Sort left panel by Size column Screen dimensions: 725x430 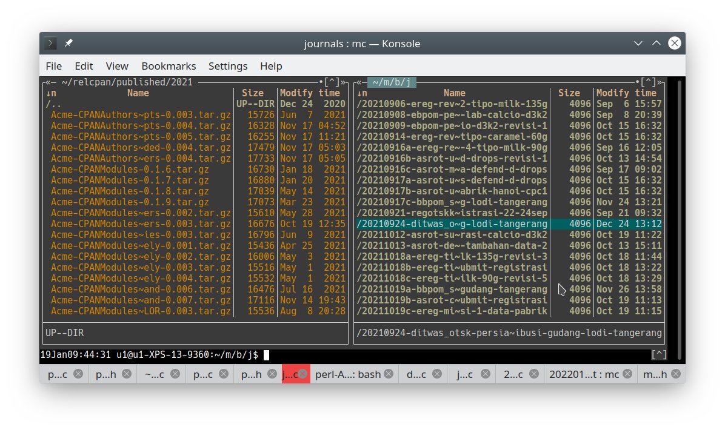point(252,93)
